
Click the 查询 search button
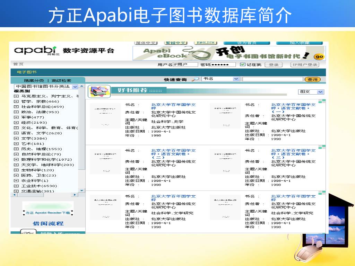point(313,79)
